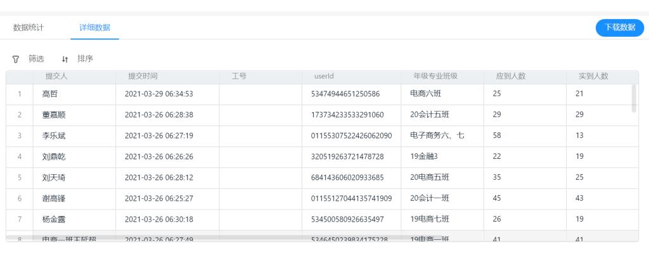Click the 提交人 column header
The image size is (649, 259).
pyautogui.click(x=56, y=76)
